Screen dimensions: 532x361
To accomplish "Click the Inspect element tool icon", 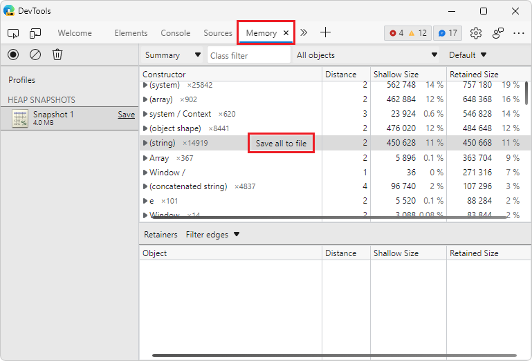I will point(13,33).
